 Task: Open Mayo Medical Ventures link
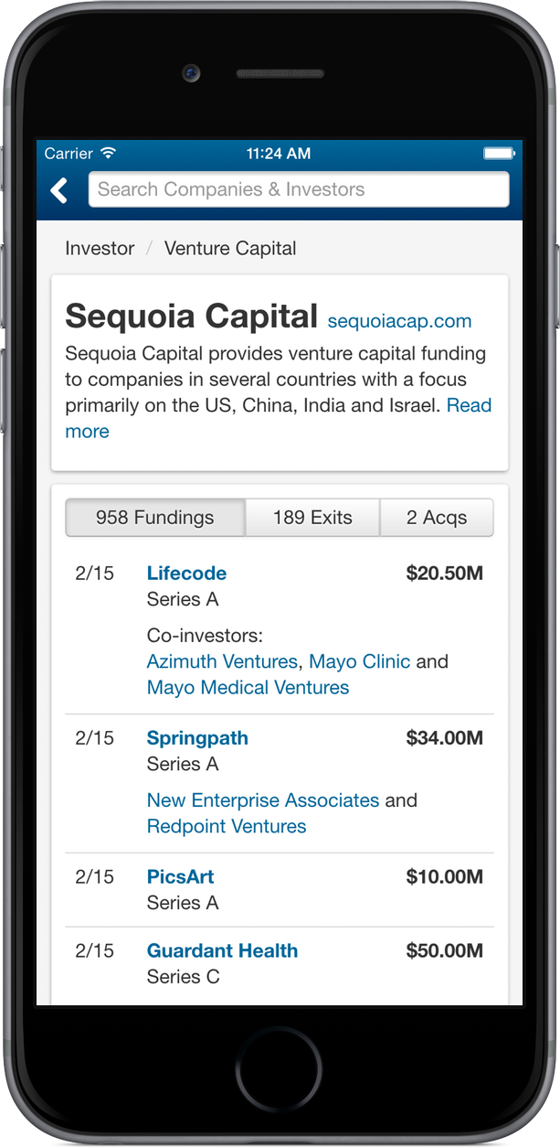click(248, 687)
